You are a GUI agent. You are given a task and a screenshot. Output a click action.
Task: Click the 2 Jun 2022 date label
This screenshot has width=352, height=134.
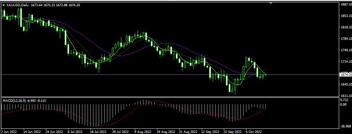coord(9,132)
